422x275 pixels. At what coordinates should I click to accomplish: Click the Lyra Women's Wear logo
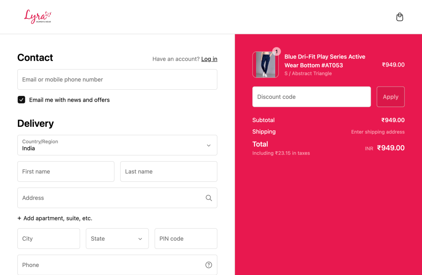(37, 17)
